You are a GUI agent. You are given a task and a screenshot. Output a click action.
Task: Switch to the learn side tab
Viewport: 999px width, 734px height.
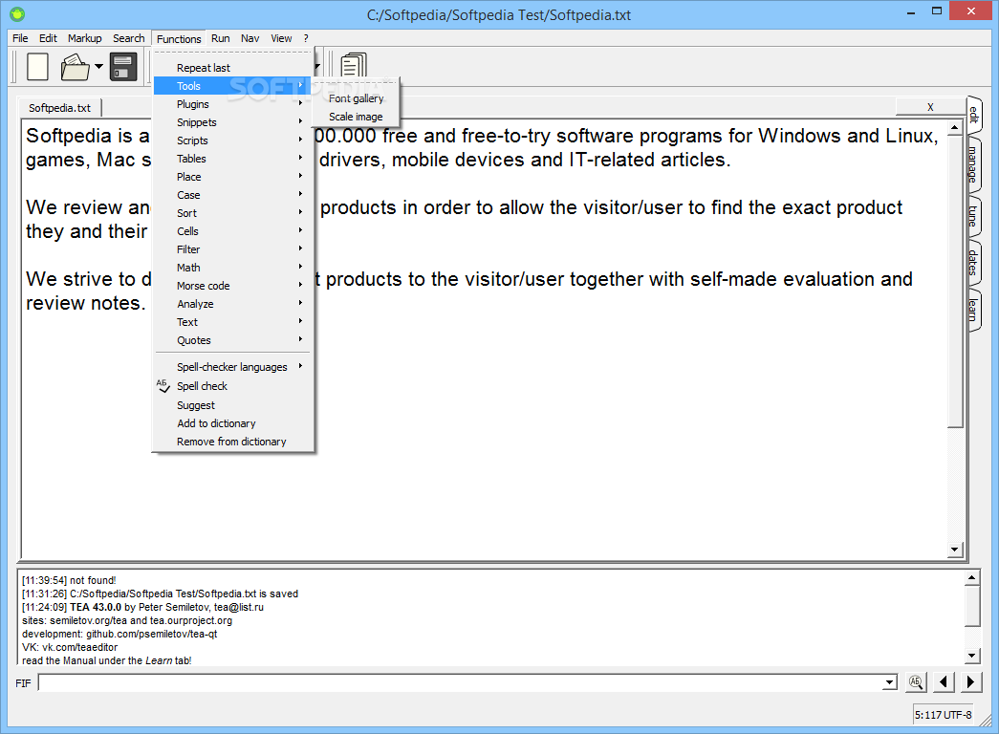pyautogui.click(x=973, y=310)
